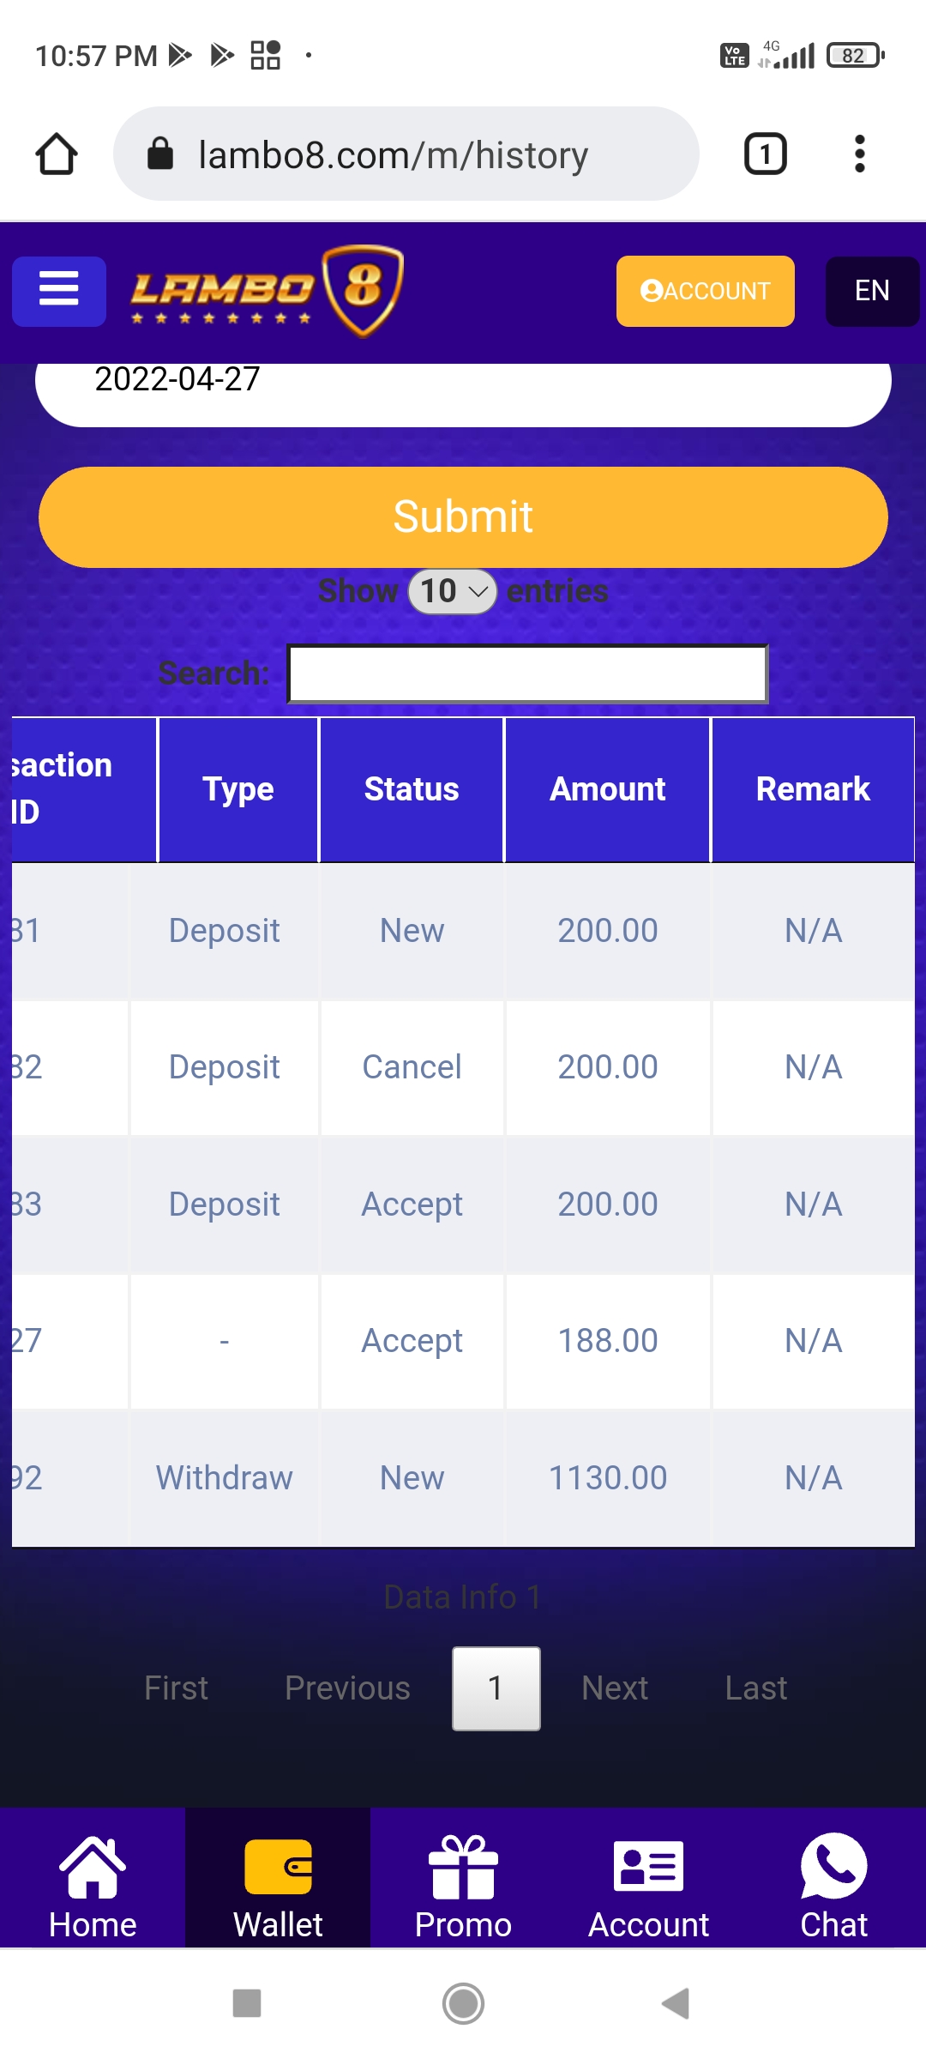Select page 1 in pagination
Screen dimensions: 926x2059
[496, 1688]
